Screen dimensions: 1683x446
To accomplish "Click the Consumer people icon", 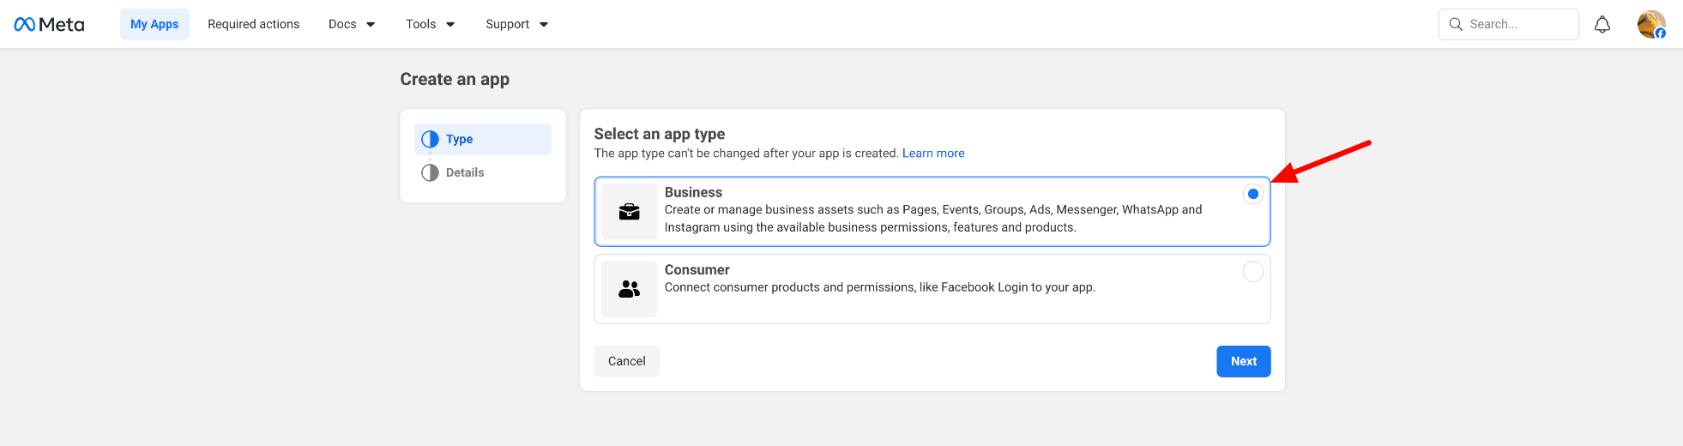I will pos(629,289).
